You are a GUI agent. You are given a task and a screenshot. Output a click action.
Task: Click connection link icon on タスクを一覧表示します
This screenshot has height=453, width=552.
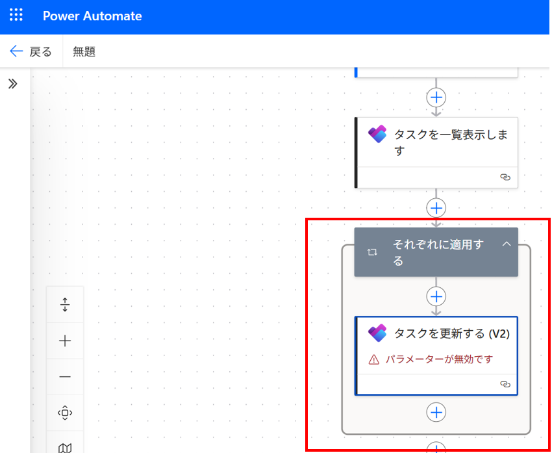tap(505, 177)
